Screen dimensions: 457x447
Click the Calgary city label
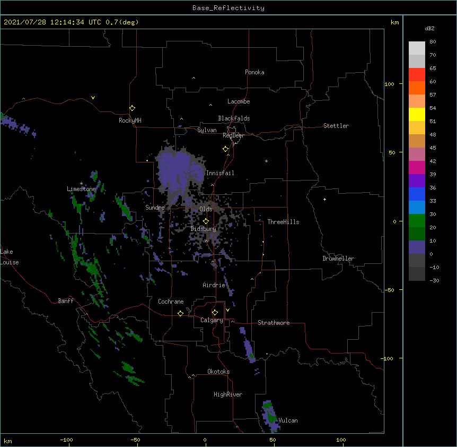[212, 320]
